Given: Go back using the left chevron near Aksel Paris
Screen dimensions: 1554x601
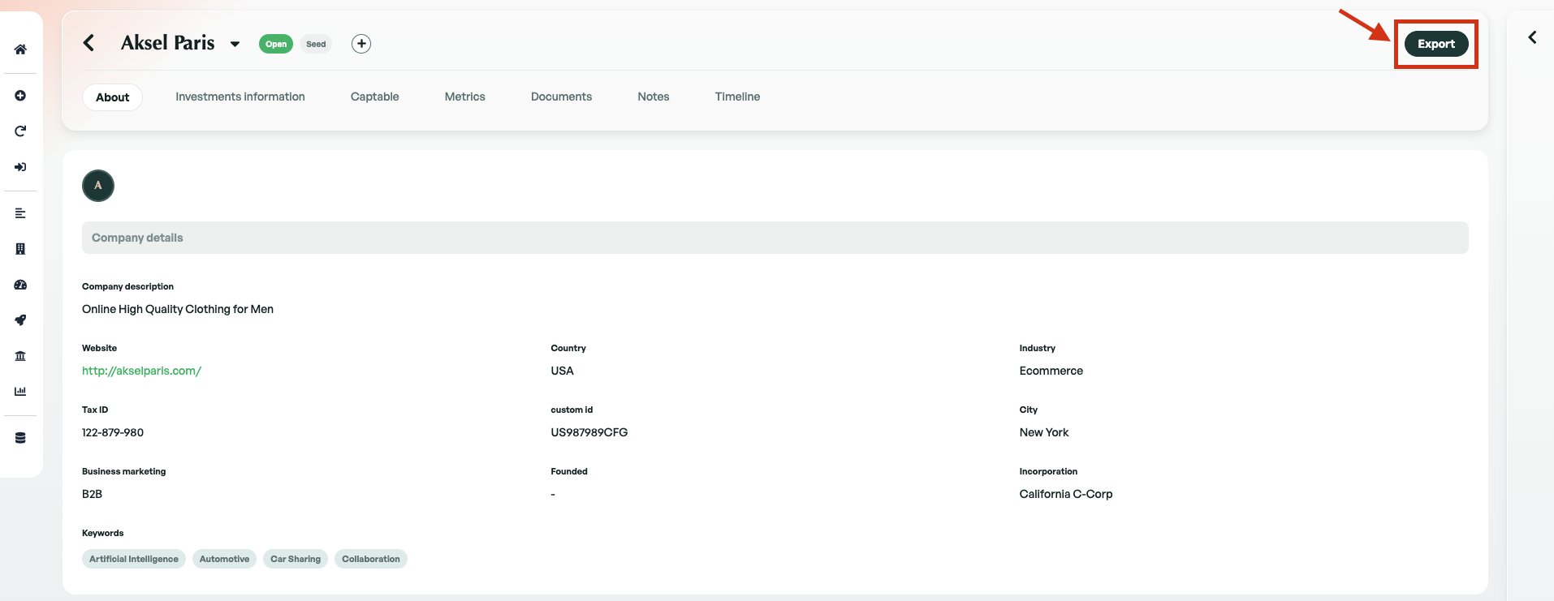Looking at the screenshot, I should click(x=89, y=43).
